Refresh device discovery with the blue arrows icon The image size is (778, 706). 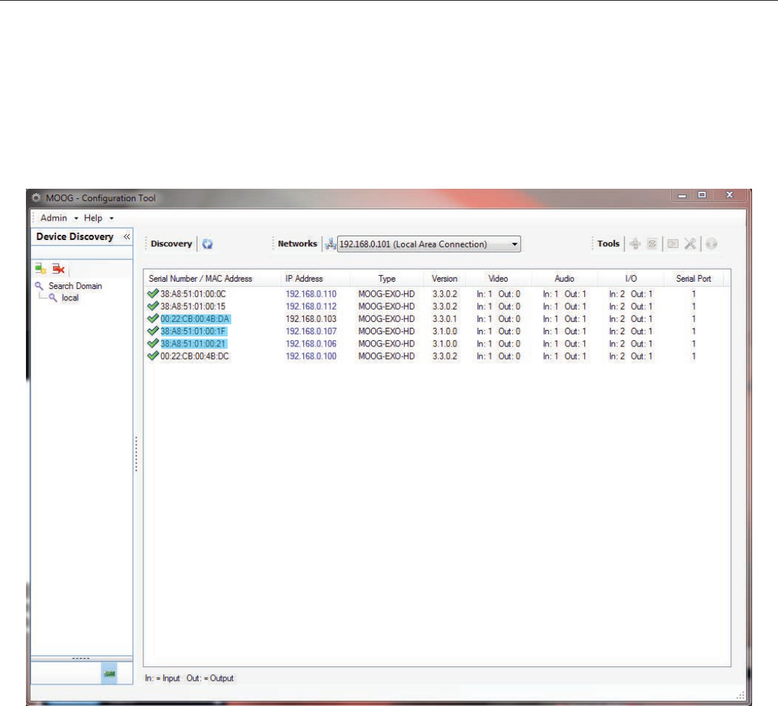click(x=207, y=243)
